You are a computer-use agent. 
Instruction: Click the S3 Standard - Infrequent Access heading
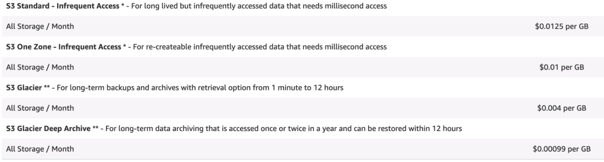point(62,6)
